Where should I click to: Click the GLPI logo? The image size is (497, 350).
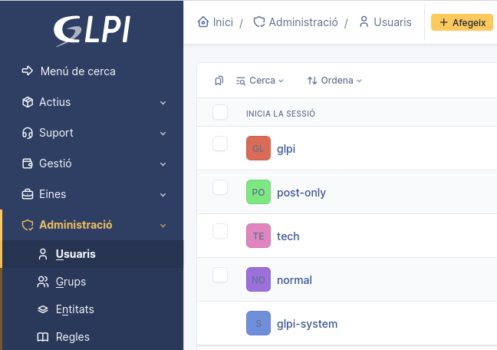(x=92, y=31)
